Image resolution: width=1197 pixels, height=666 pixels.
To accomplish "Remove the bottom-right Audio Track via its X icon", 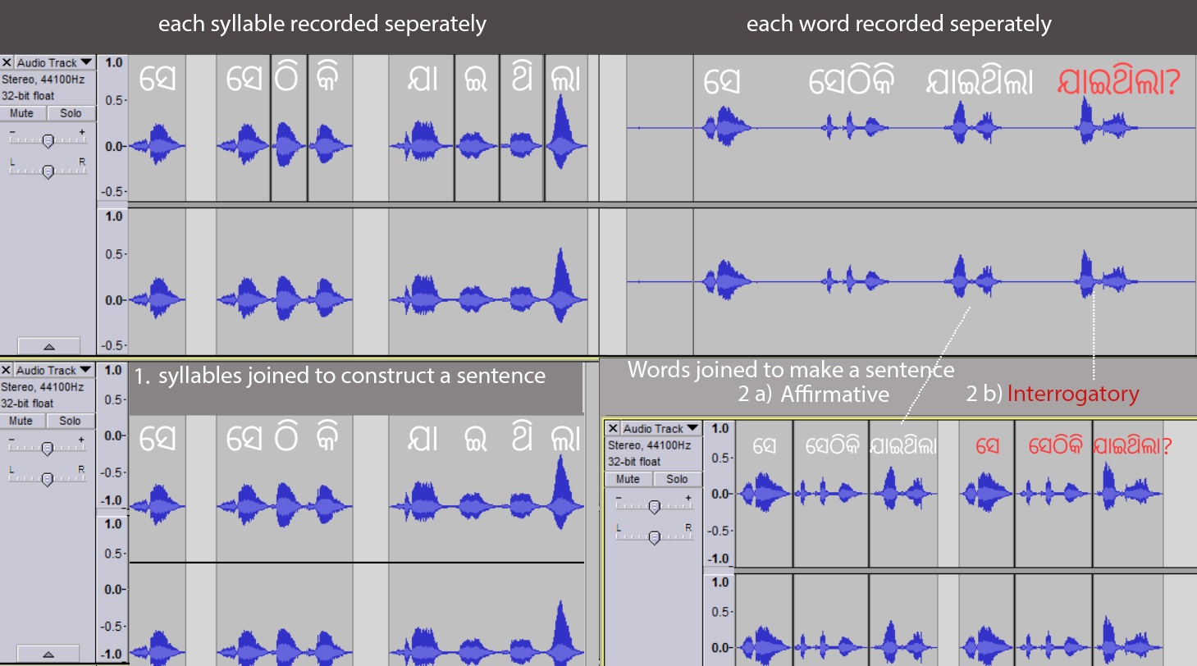I will tap(611, 428).
